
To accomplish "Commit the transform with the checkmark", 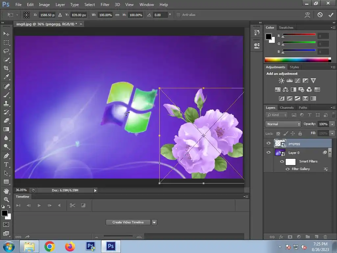I will [331, 15].
